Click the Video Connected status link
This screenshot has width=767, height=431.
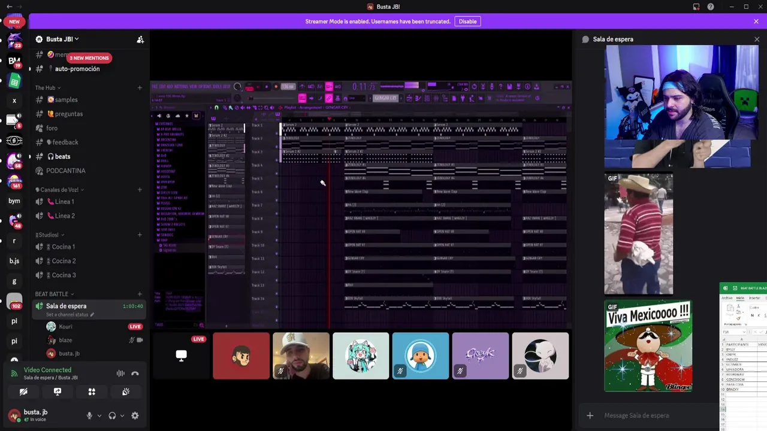pyautogui.click(x=47, y=370)
